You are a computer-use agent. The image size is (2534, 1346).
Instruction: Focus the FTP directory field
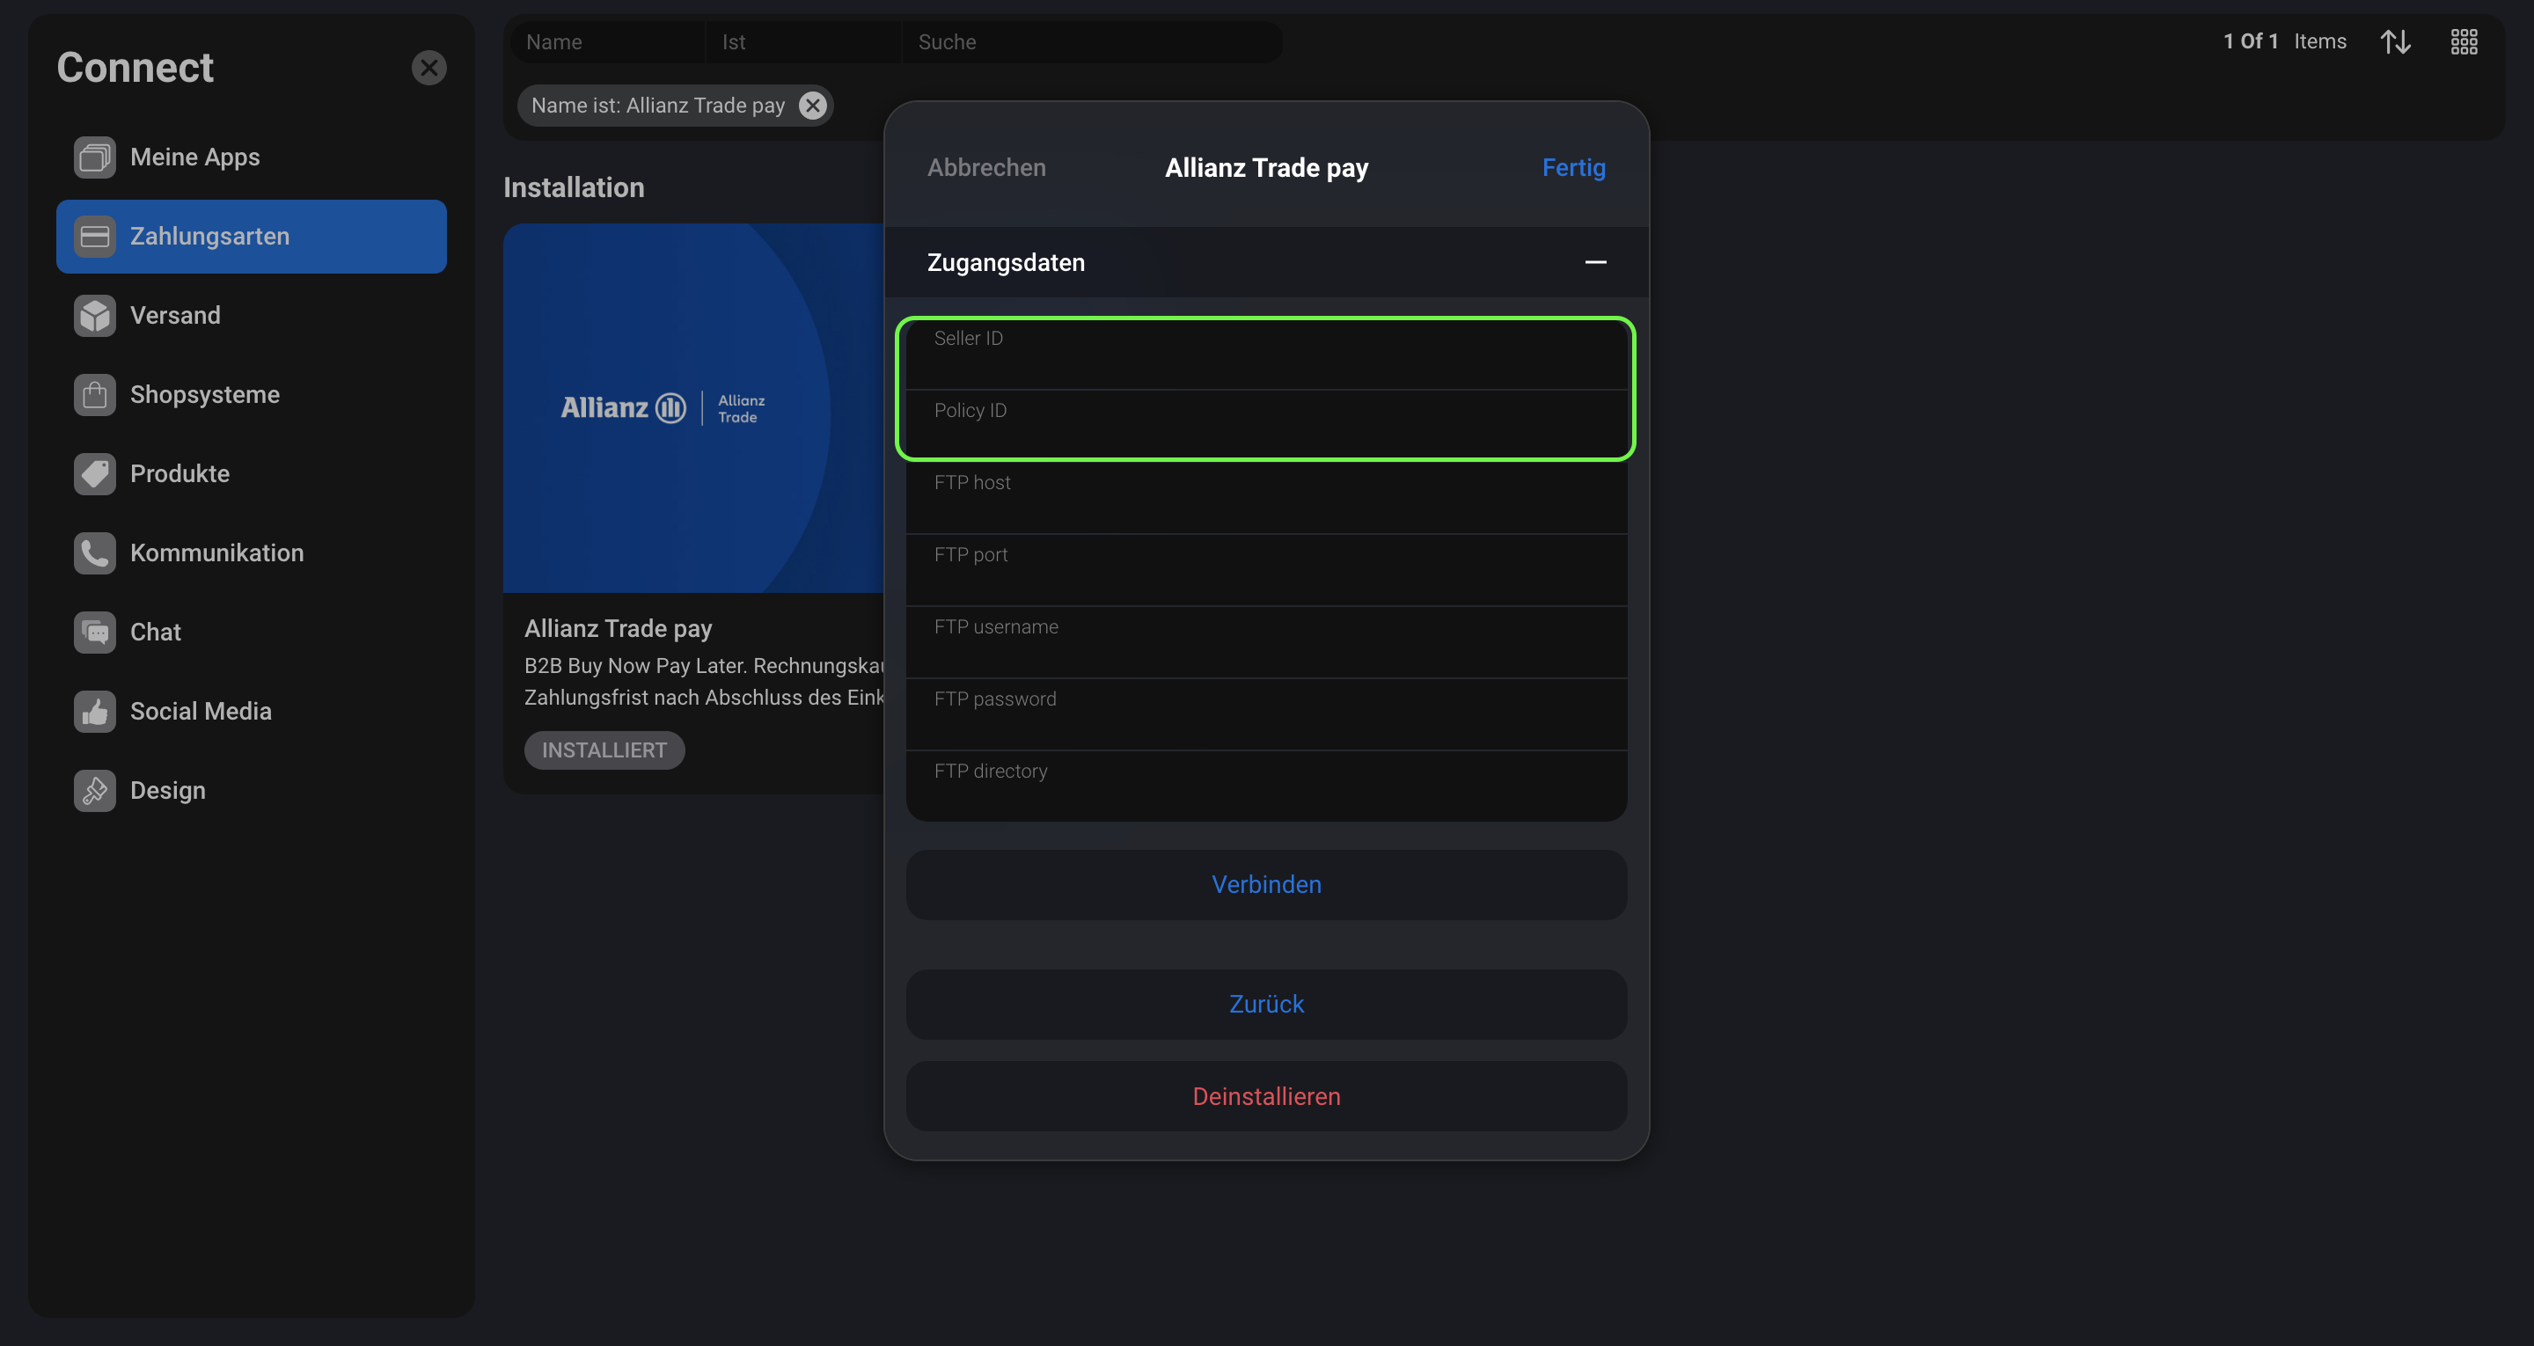click(1266, 787)
